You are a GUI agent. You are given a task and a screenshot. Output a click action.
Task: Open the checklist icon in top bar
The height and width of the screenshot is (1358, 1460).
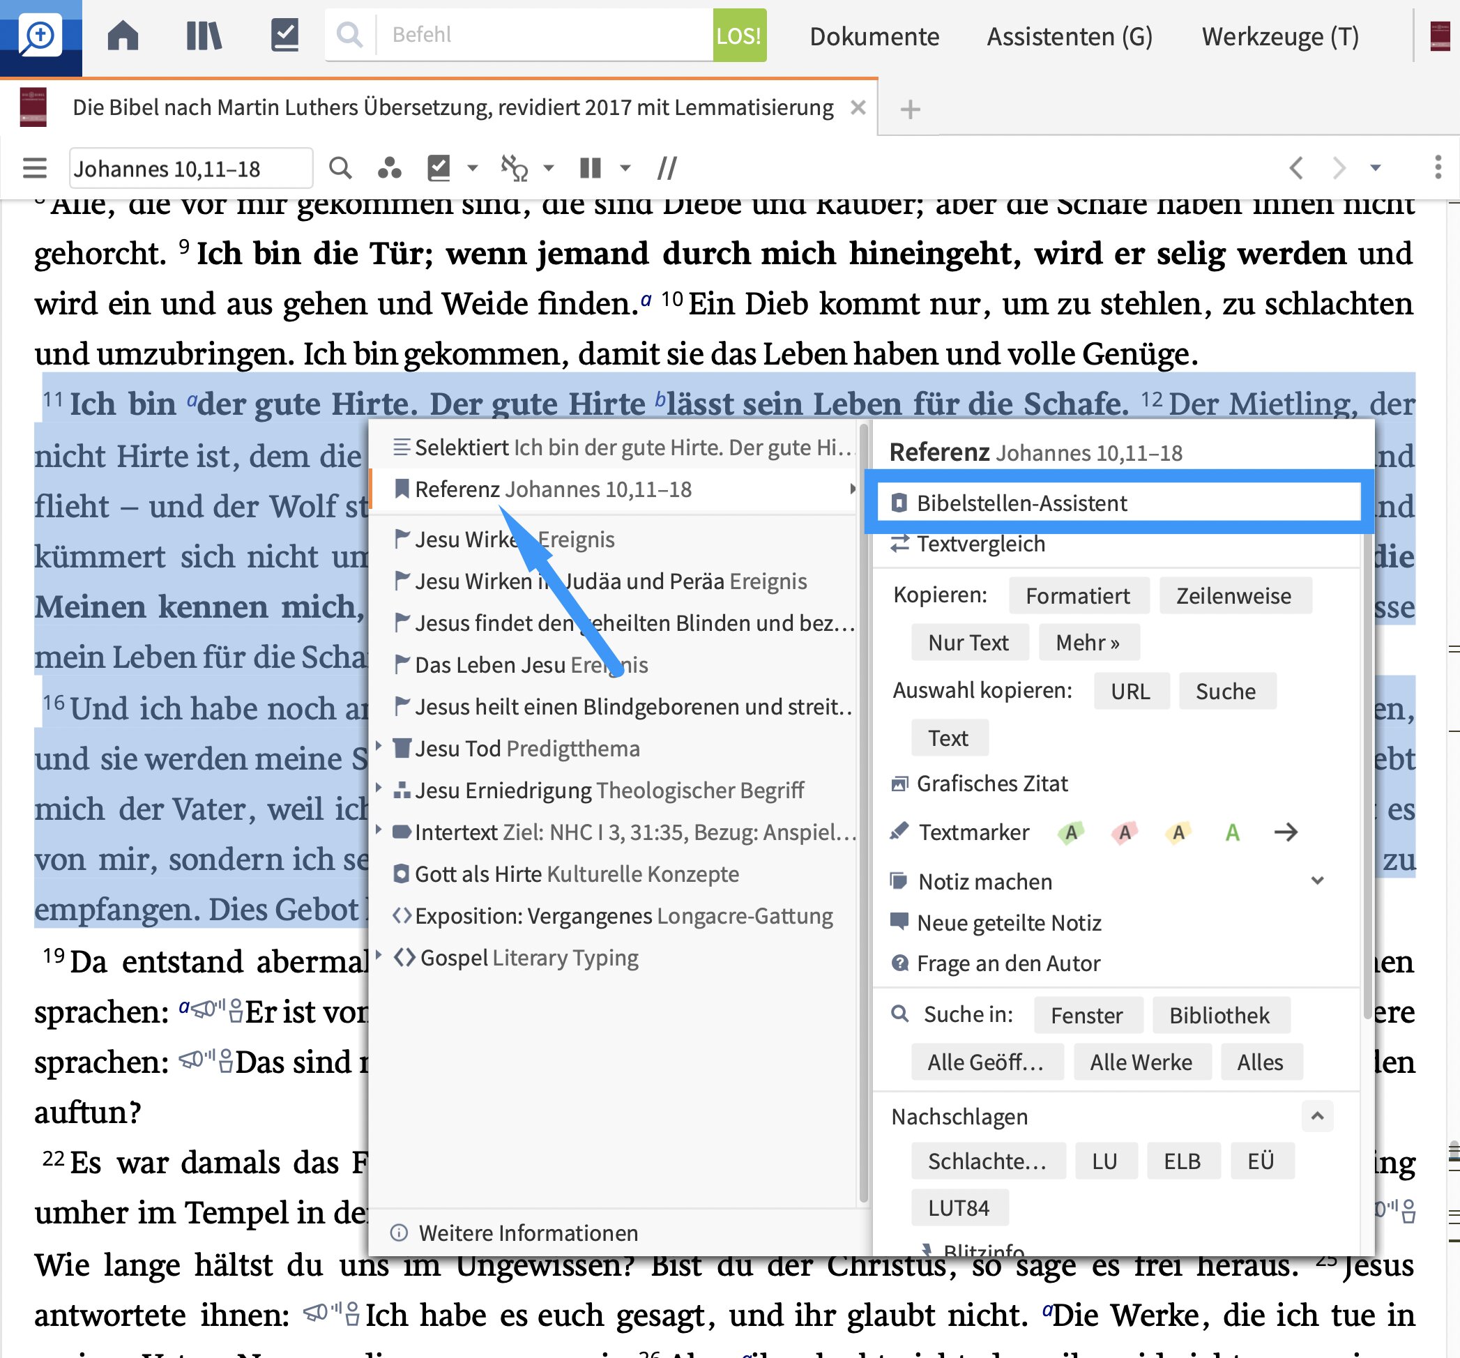coord(284,36)
